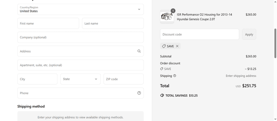
Task: Click into the Company (optional) field
Action: pyautogui.click(x=81, y=37)
